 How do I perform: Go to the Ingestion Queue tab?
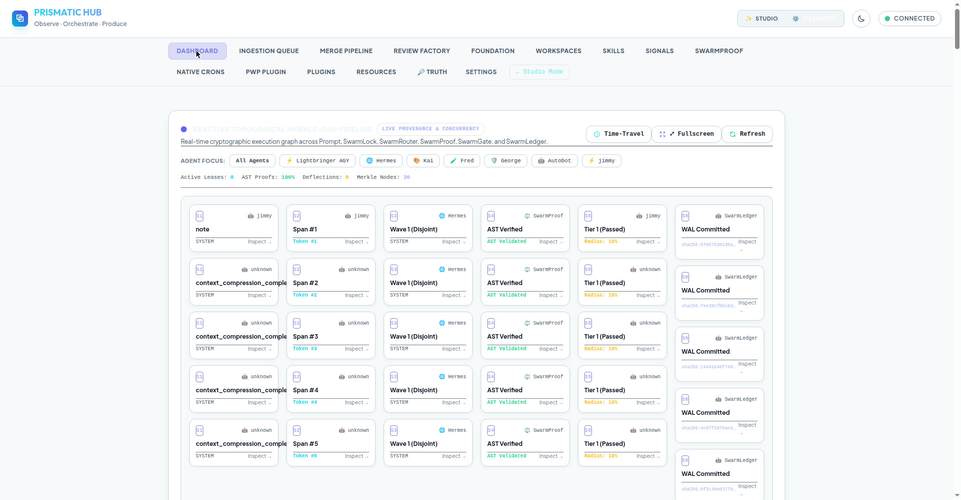pos(269,51)
